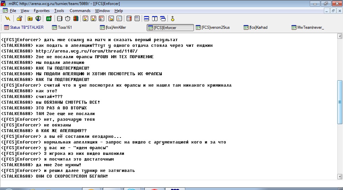Open the Scripts Editor icon
This screenshot has height=190, width=343.
[x=49, y=18]
